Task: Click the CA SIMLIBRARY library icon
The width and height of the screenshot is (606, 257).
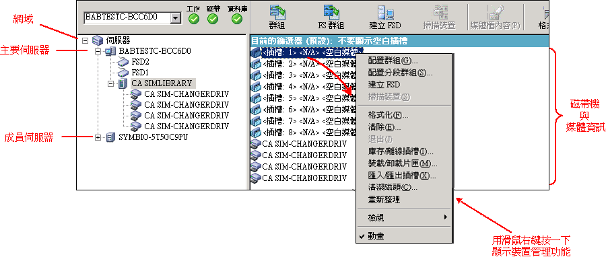Action: [x=123, y=83]
